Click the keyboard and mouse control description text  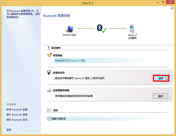pyautogui.click(x=74, y=96)
